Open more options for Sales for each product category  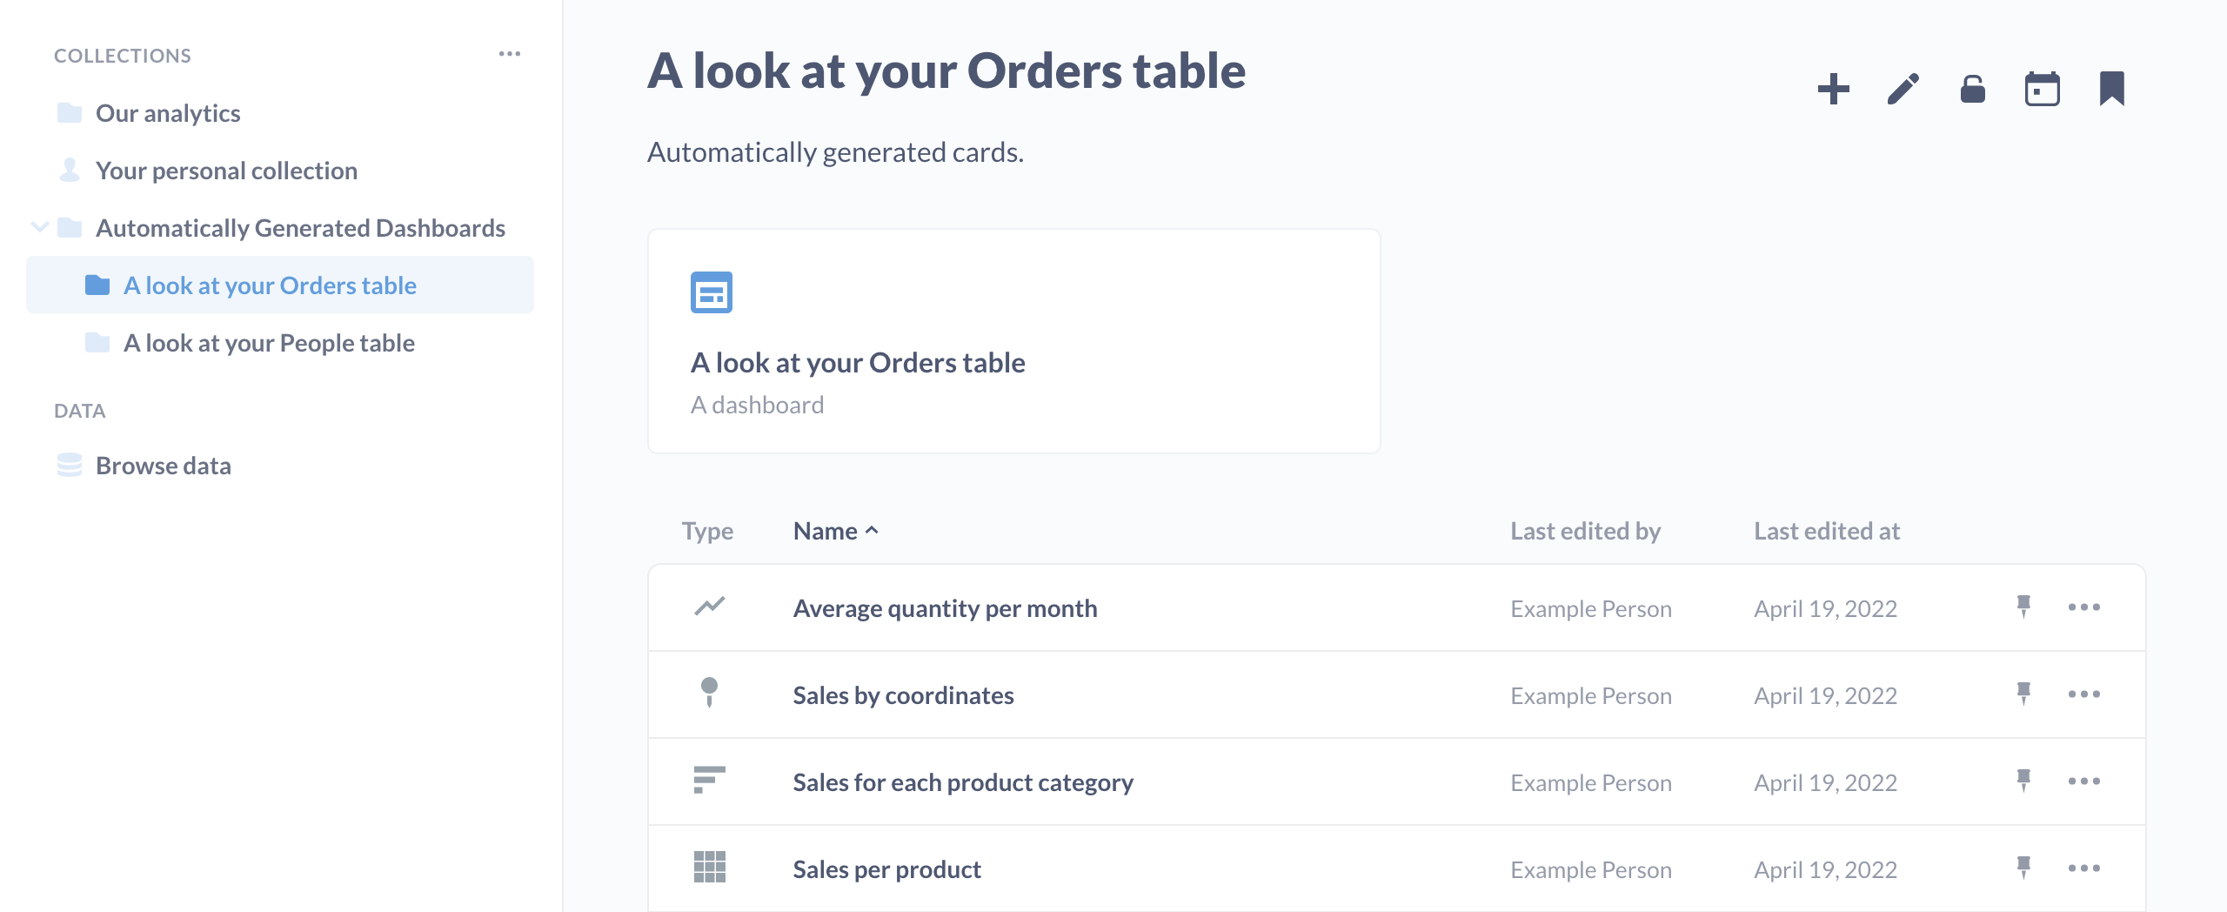pyautogui.click(x=2083, y=781)
